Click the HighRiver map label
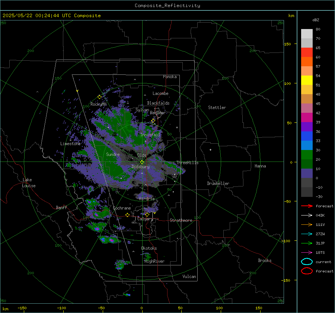 (154, 261)
